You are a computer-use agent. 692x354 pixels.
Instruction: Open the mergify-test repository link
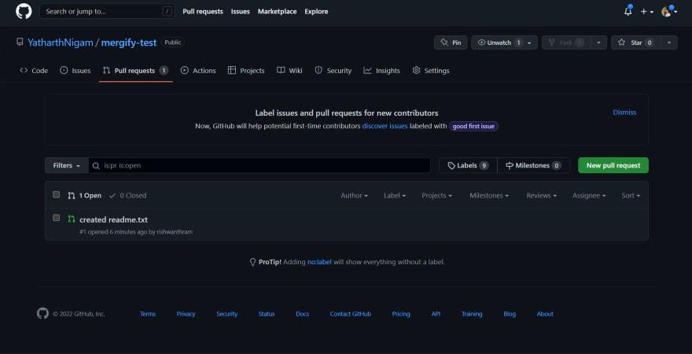point(129,42)
